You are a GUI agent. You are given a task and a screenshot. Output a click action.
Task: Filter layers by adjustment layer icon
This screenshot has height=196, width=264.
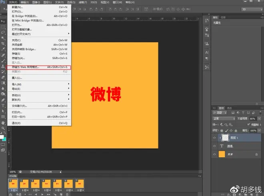click(x=238, y=113)
